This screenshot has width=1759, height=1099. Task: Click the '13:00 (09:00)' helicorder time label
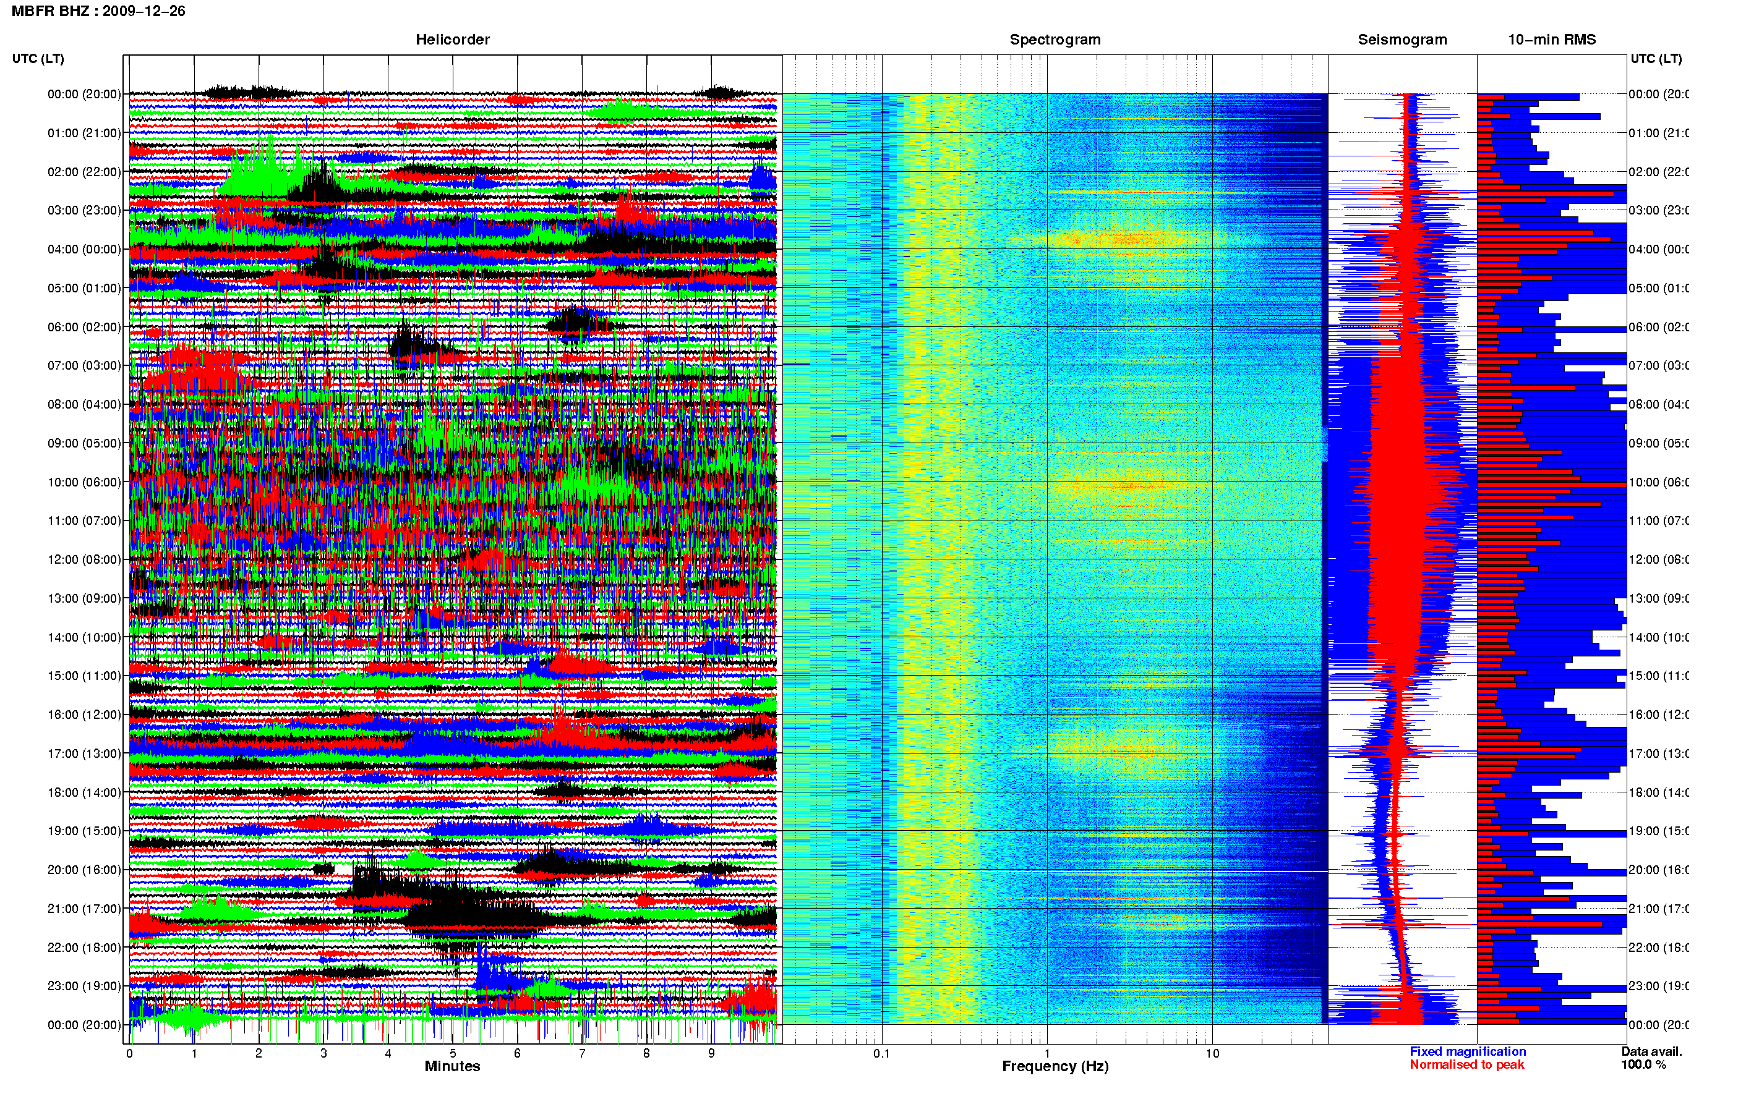(x=83, y=598)
